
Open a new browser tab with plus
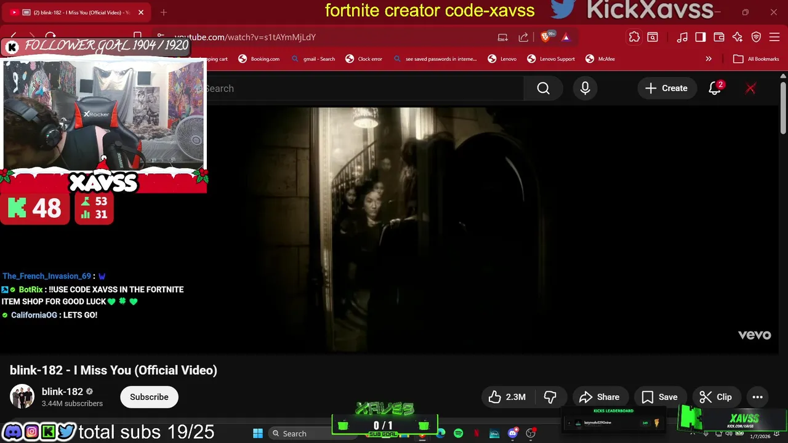[164, 12]
